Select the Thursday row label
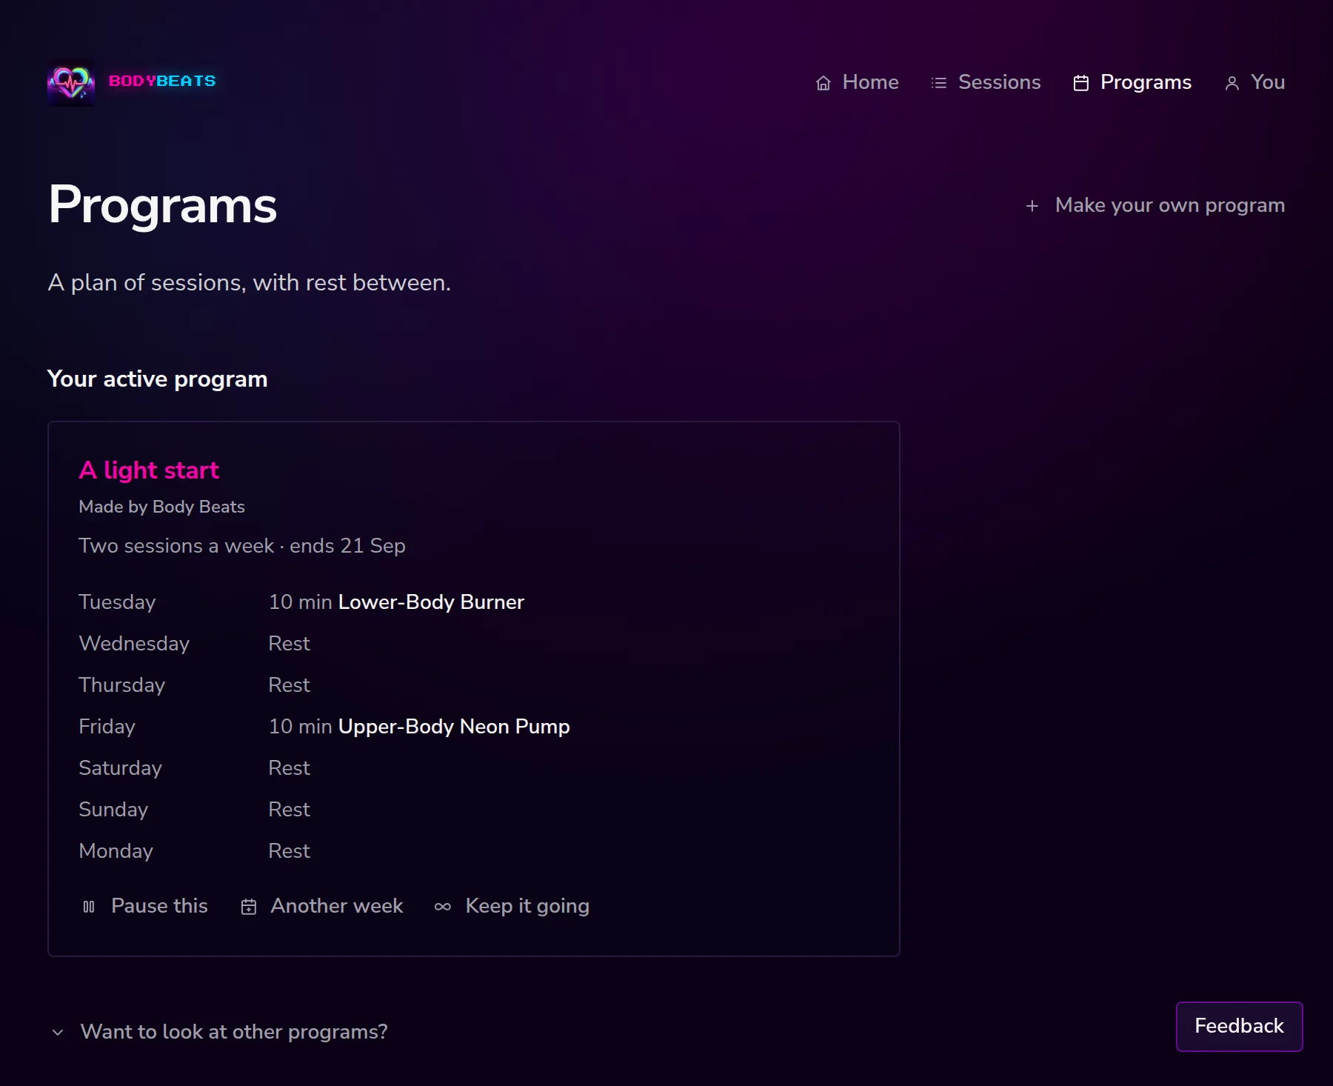This screenshot has height=1086, width=1333. click(x=122, y=685)
